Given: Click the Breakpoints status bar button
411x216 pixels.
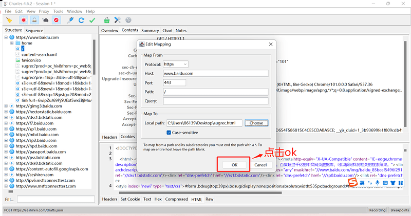Looking at the screenshot, I should click(x=400, y=210).
